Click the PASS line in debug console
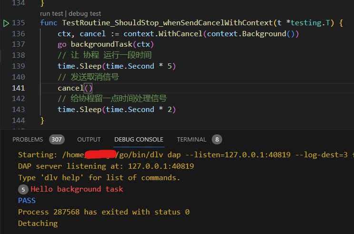Screen dimensions: 354x234 pos(27,201)
